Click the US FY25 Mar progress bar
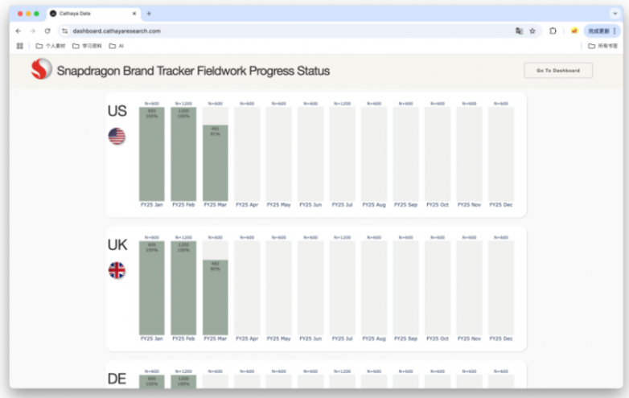Image resolution: width=629 pixels, height=398 pixels. click(215, 162)
